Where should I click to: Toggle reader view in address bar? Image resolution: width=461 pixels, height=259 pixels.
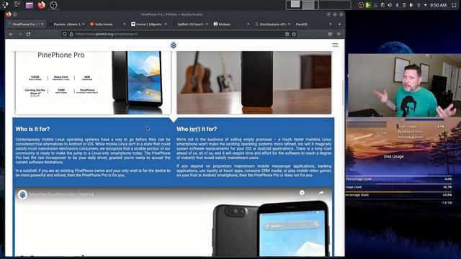(287, 34)
